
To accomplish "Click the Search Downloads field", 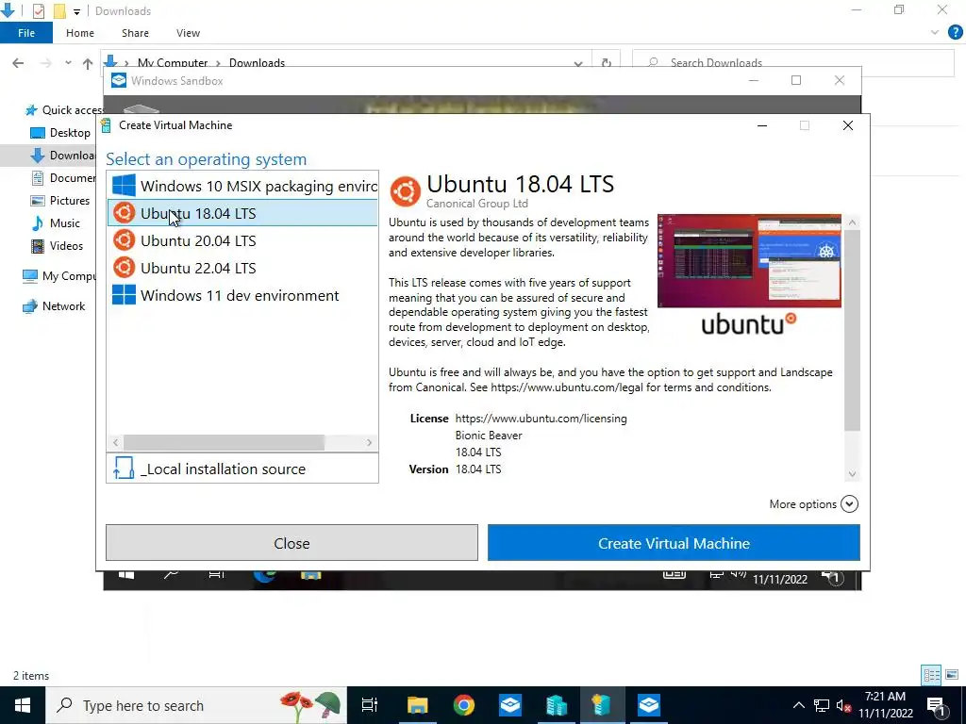I will click(792, 62).
